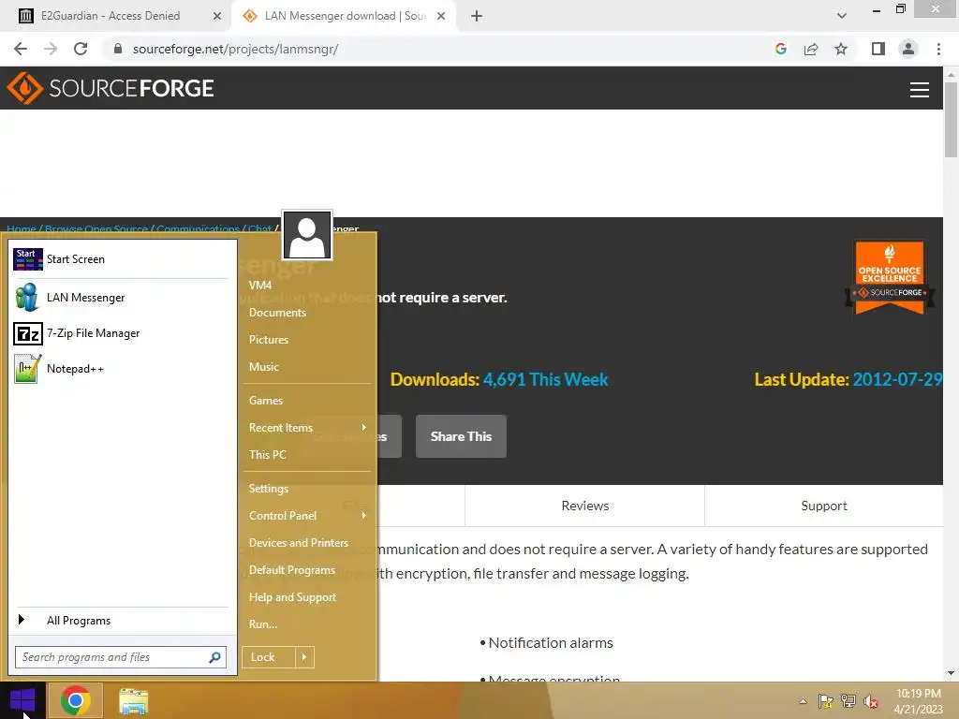Image resolution: width=959 pixels, height=719 pixels.
Task: Open 7-Zip File Manager icon
Action: (x=27, y=334)
